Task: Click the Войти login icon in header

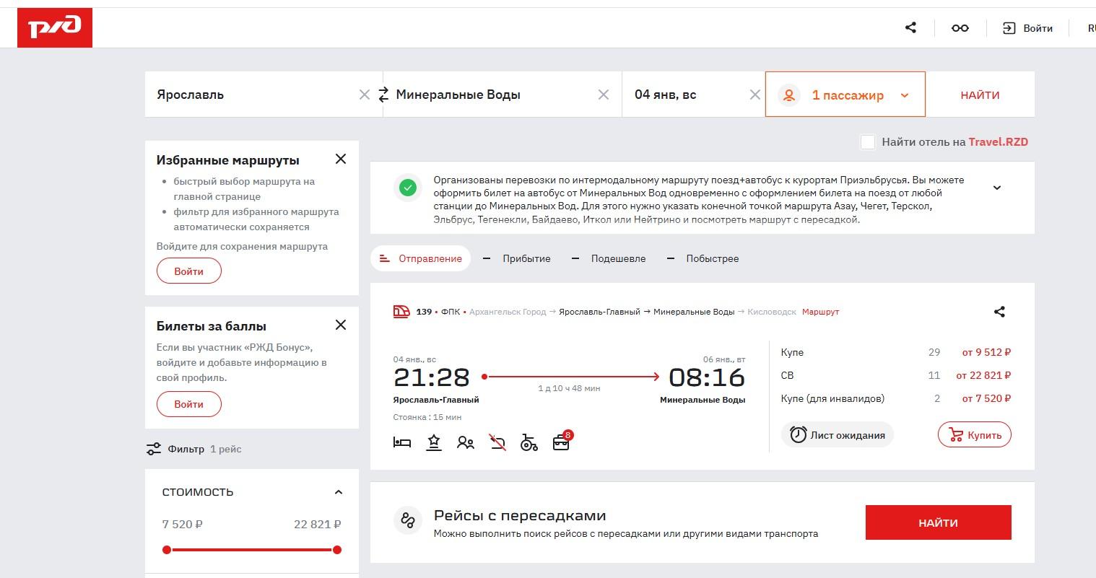Action: [x=1009, y=28]
